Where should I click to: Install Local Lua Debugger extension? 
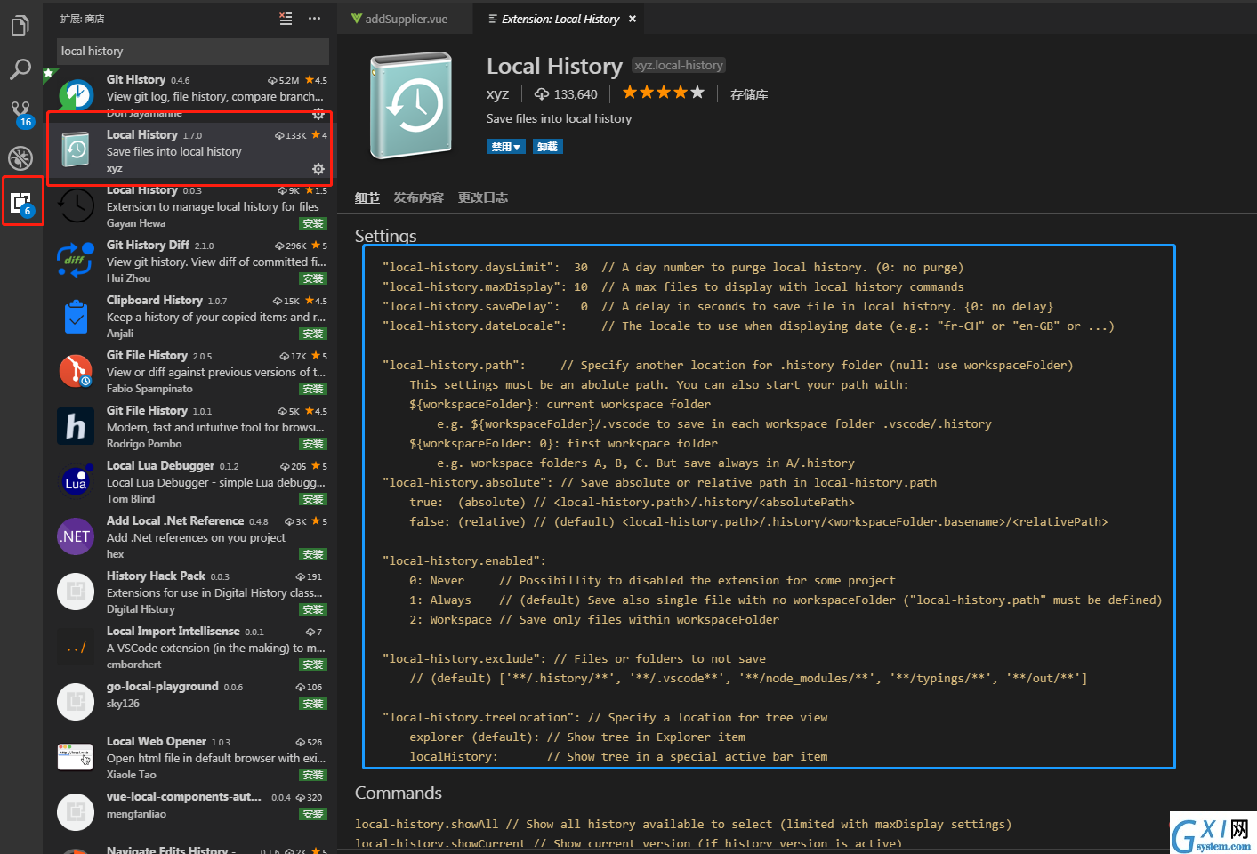[x=313, y=499]
